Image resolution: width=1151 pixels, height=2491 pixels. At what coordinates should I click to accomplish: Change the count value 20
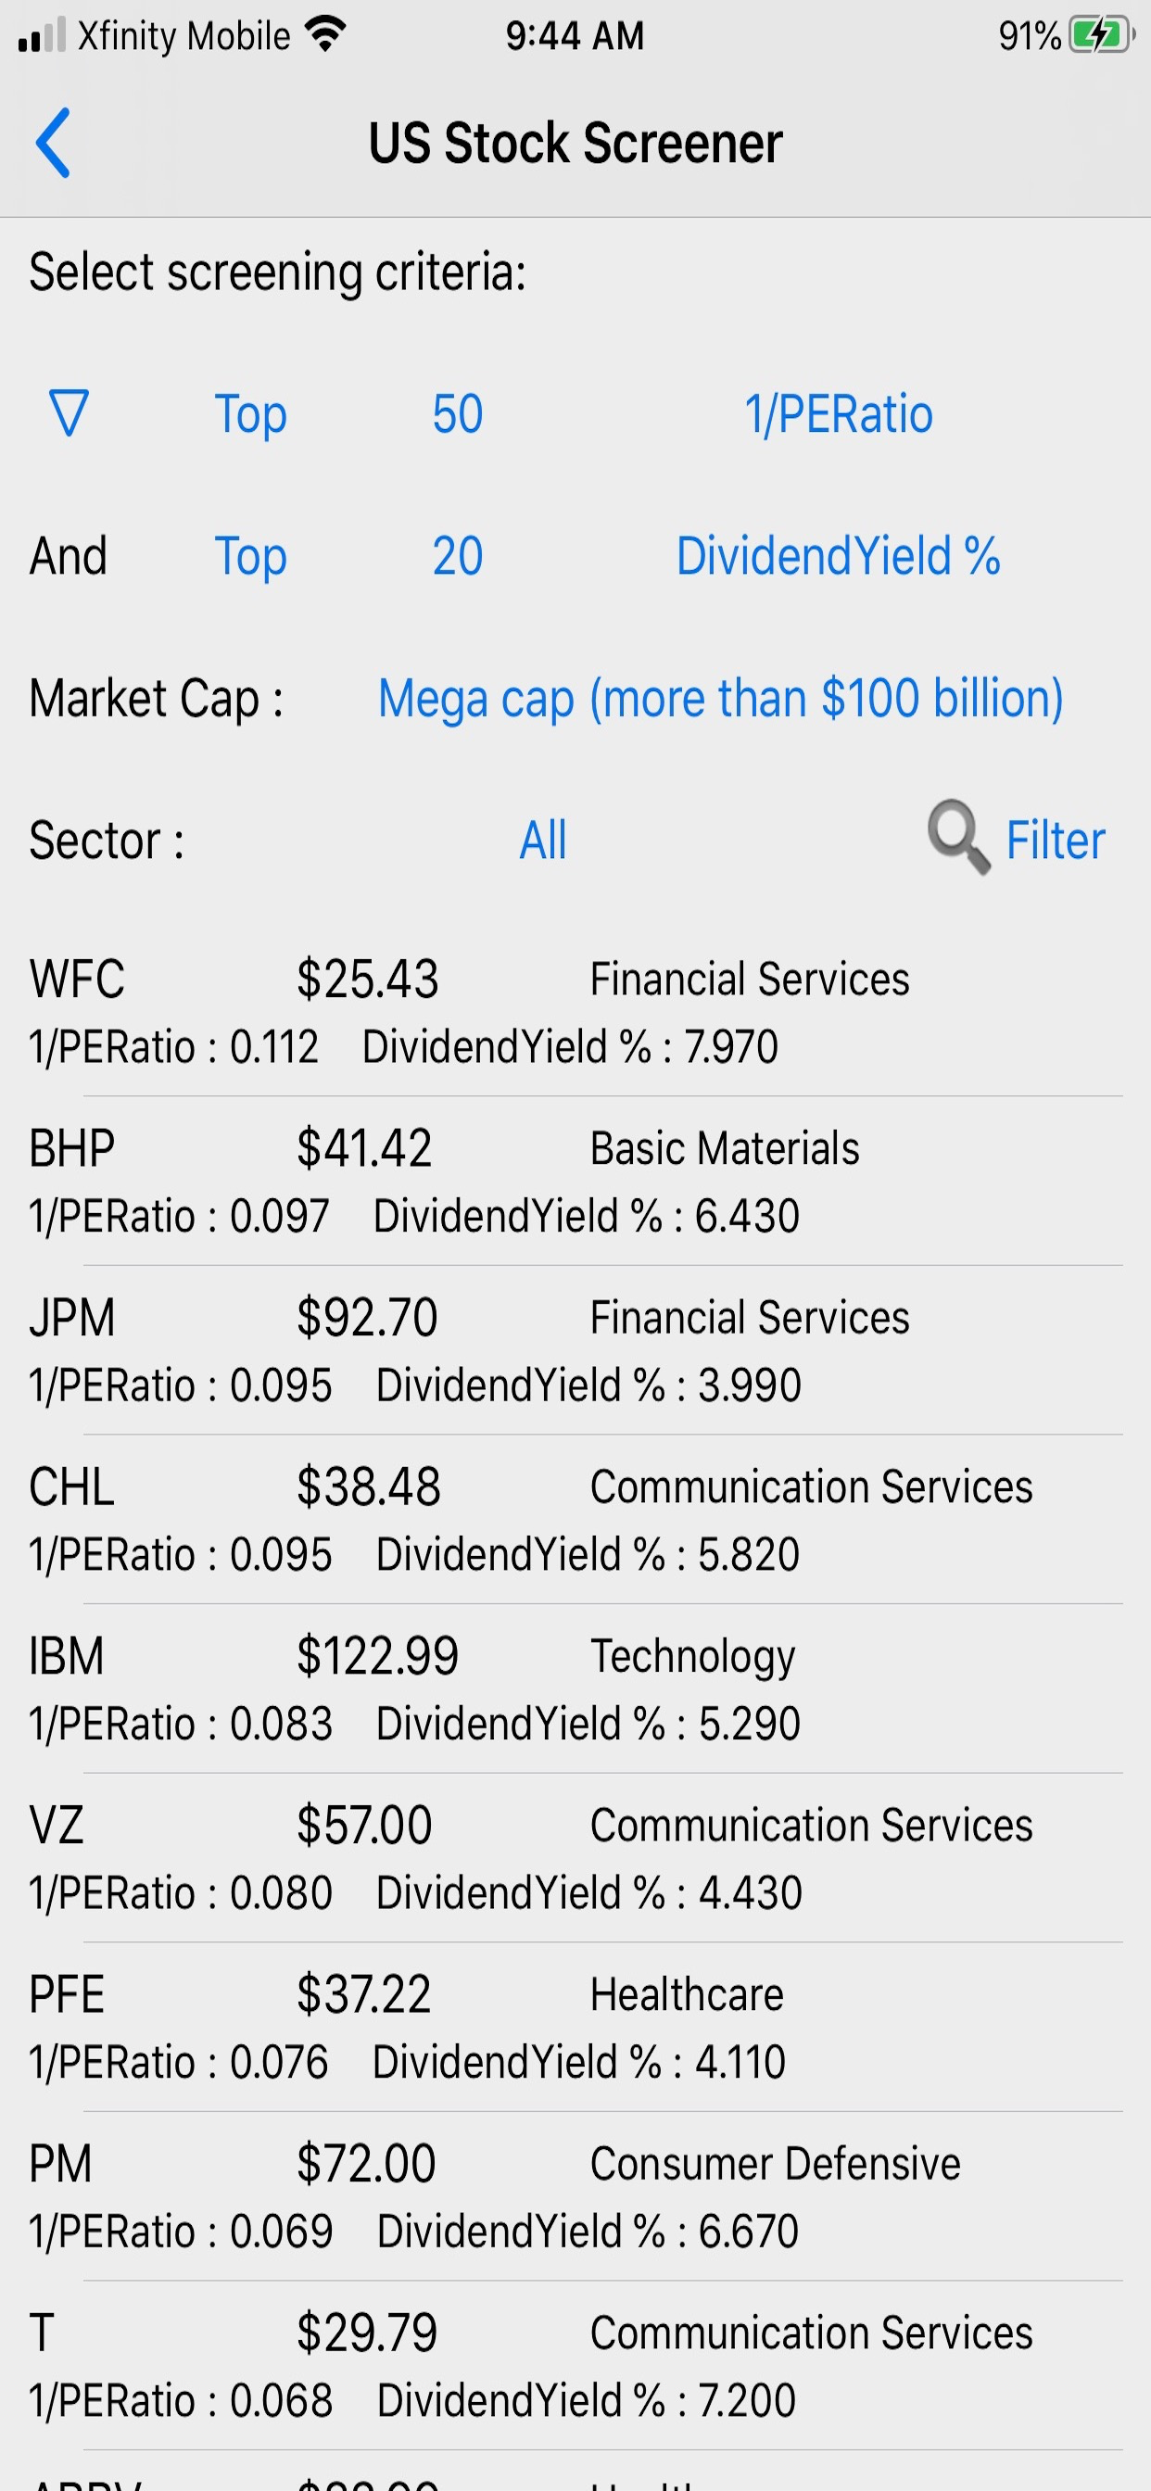click(458, 556)
